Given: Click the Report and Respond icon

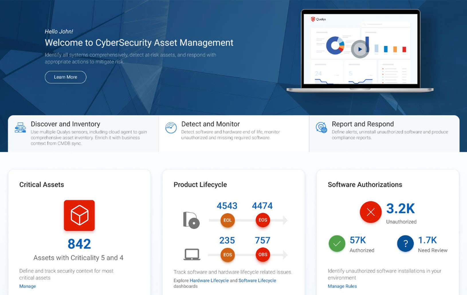Looking at the screenshot, I should 321,128.
